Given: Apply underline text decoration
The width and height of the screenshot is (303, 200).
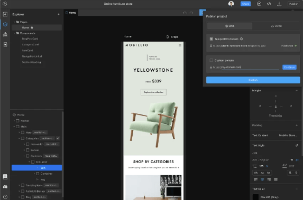Looking at the screenshot, I should [x=290, y=173].
